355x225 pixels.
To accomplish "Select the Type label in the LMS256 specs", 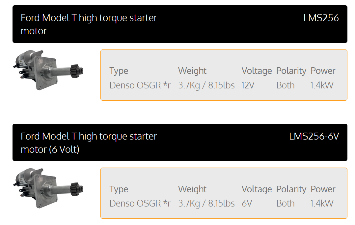I will 119,71.
